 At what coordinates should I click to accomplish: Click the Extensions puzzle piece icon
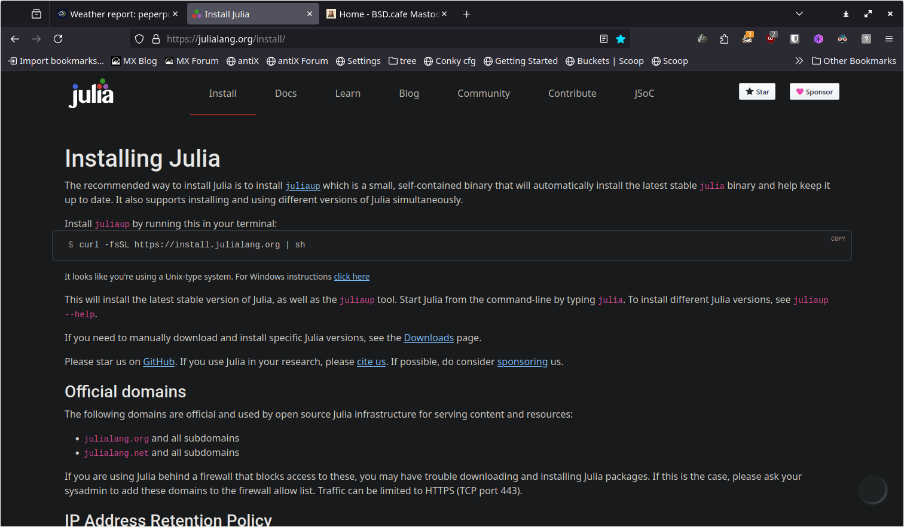(x=724, y=39)
